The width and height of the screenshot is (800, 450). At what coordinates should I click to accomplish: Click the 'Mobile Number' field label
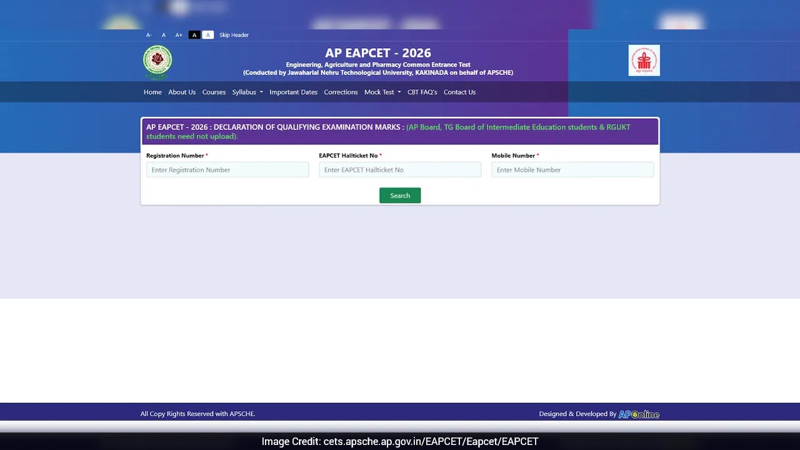[x=513, y=156]
